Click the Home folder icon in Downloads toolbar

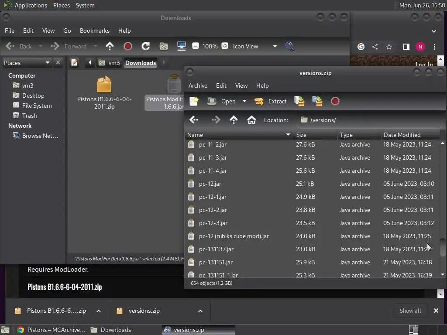(x=164, y=46)
